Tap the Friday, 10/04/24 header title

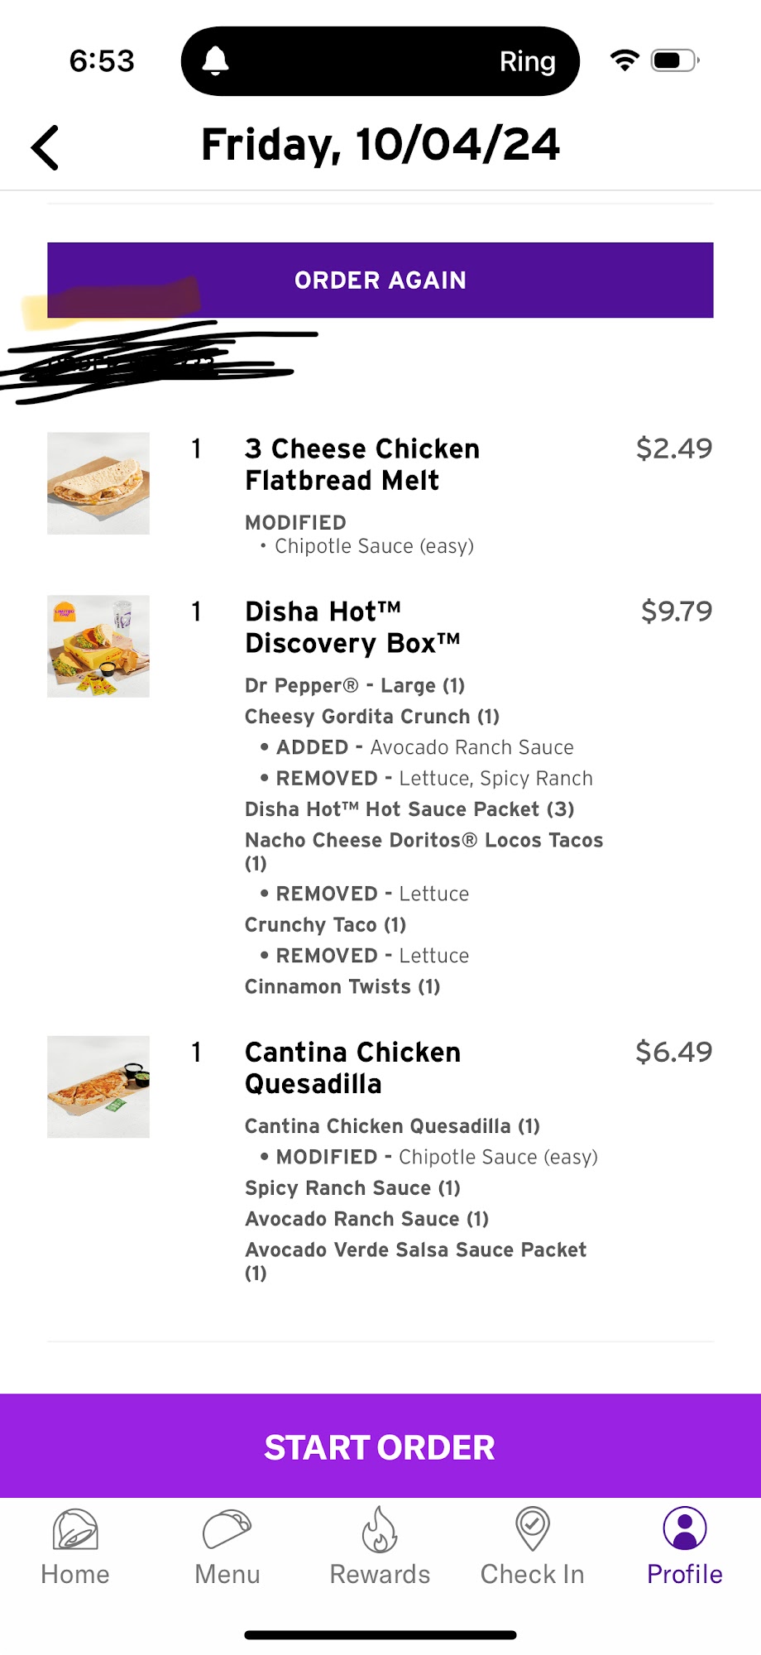tap(380, 145)
